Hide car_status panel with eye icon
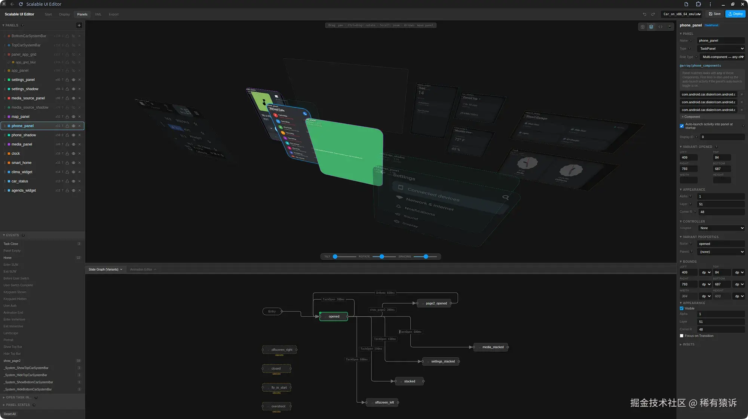 pyautogui.click(x=73, y=181)
